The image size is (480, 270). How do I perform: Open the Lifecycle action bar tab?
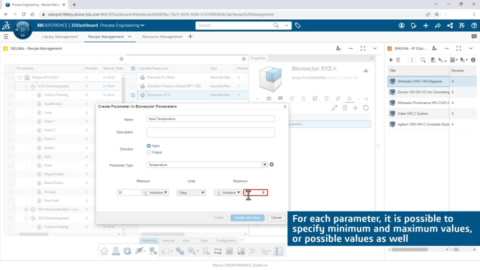(168, 240)
